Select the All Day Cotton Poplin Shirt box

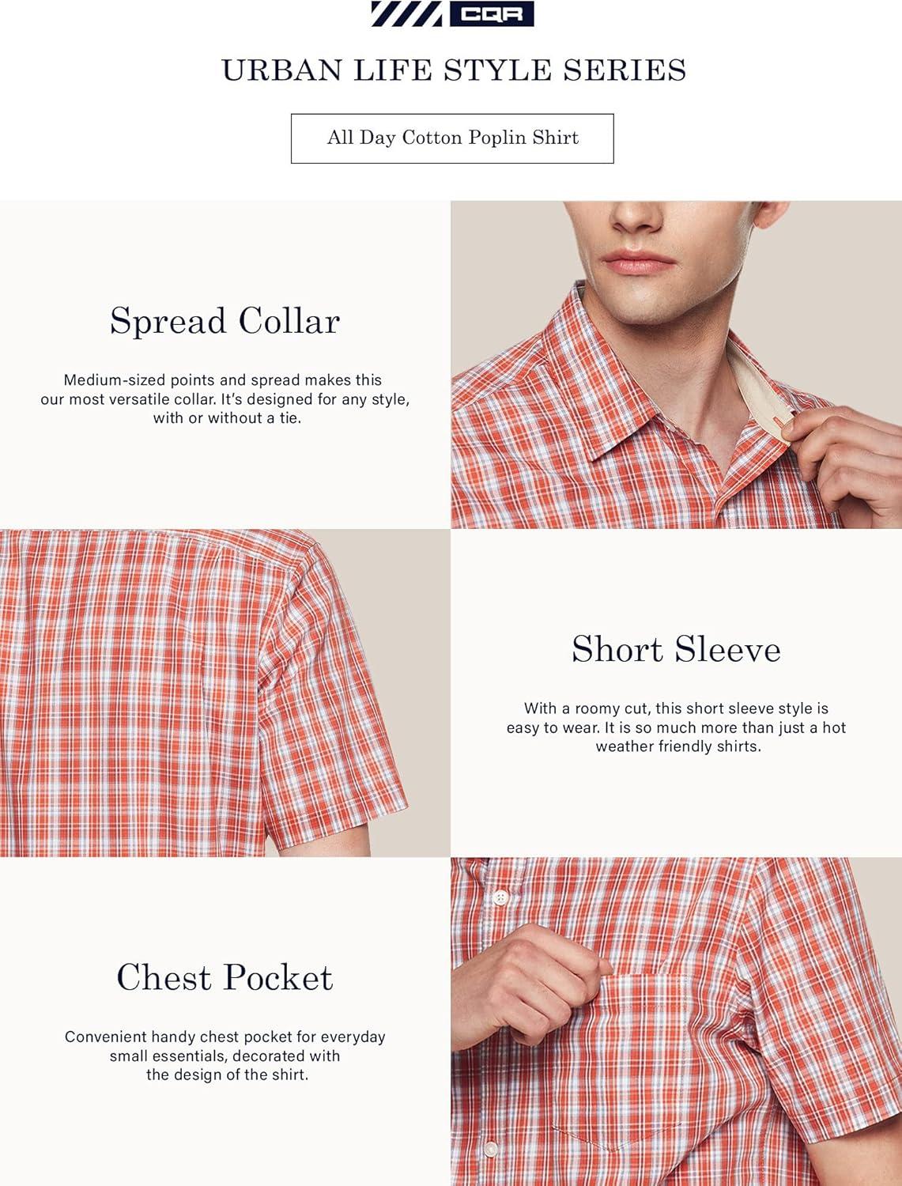[x=452, y=138]
